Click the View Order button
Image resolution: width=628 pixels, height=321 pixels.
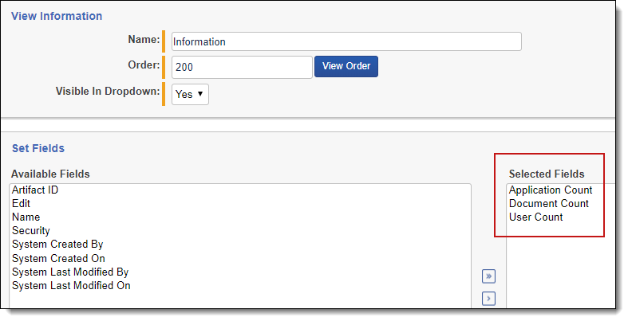(346, 66)
